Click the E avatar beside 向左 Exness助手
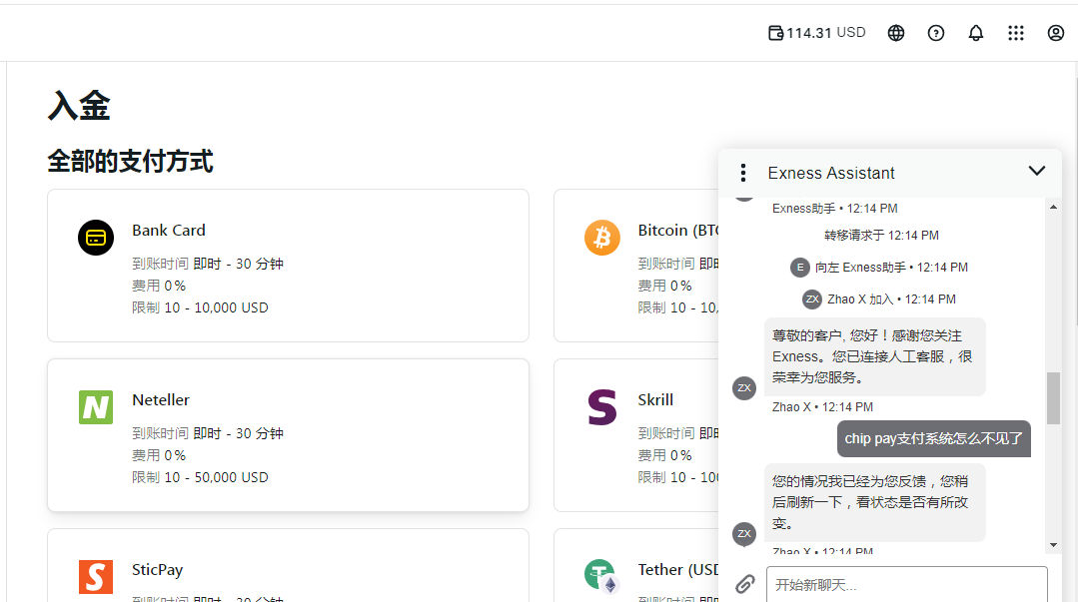Viewport: 1078px width, 602px height. click(799, 268)
